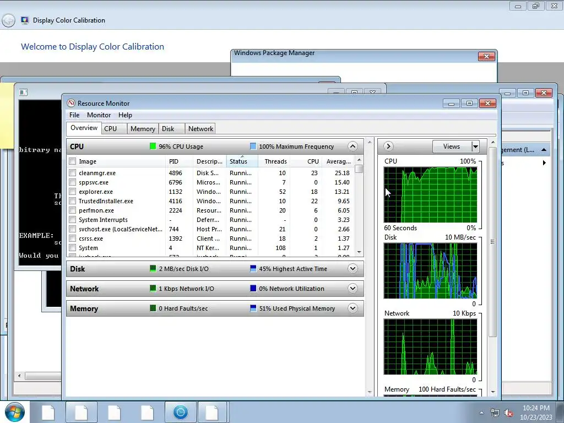Click the muted volume tray icon

coord(508,413)
